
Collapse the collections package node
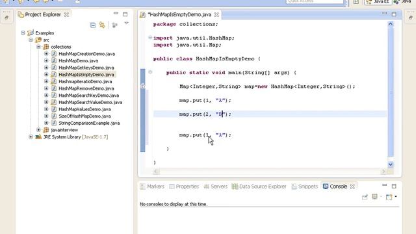(x=38, y=47)
